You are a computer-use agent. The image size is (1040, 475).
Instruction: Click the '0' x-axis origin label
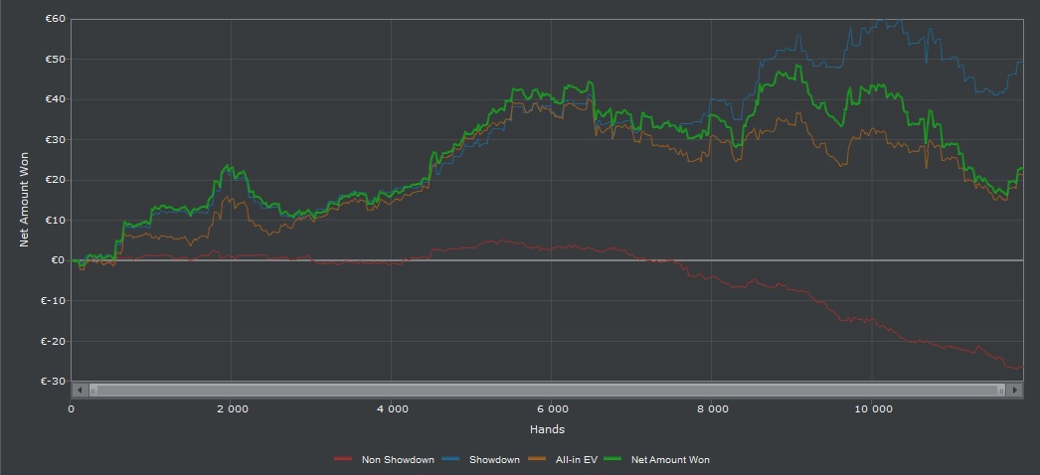point(71,408)
